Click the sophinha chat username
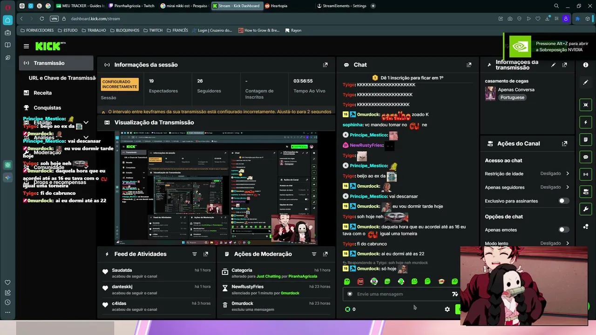Screen dimensions: 596x335 [x=352, y=125]
